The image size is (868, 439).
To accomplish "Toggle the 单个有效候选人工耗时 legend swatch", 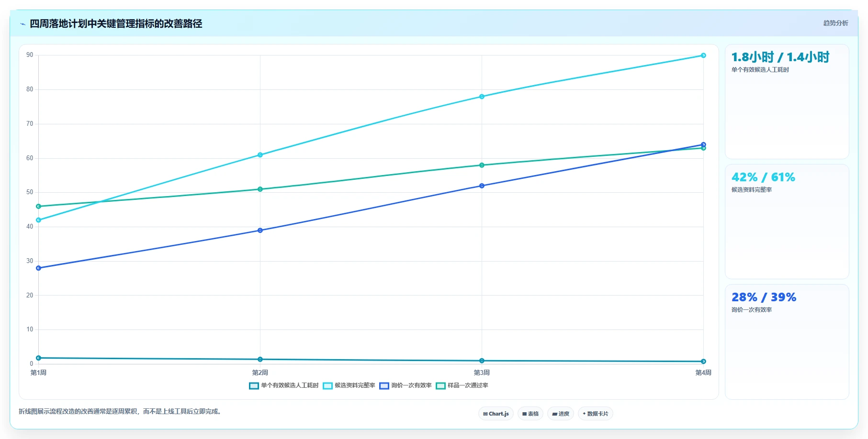I will (254, 385).
